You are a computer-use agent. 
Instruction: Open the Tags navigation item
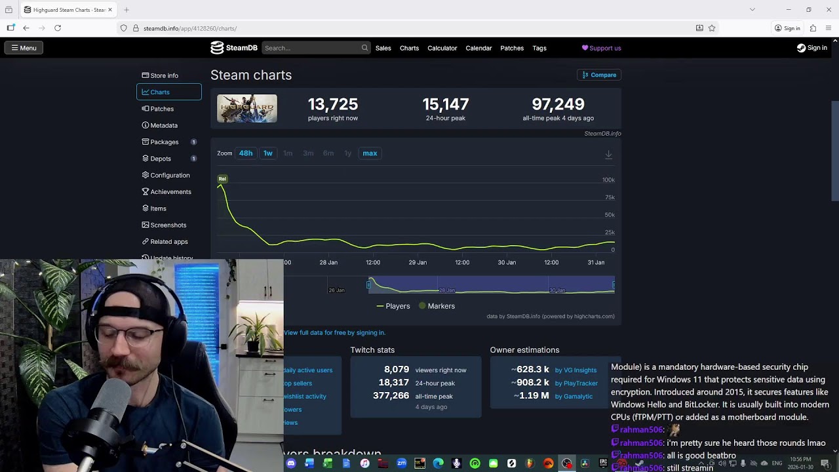tap(539, 48)
